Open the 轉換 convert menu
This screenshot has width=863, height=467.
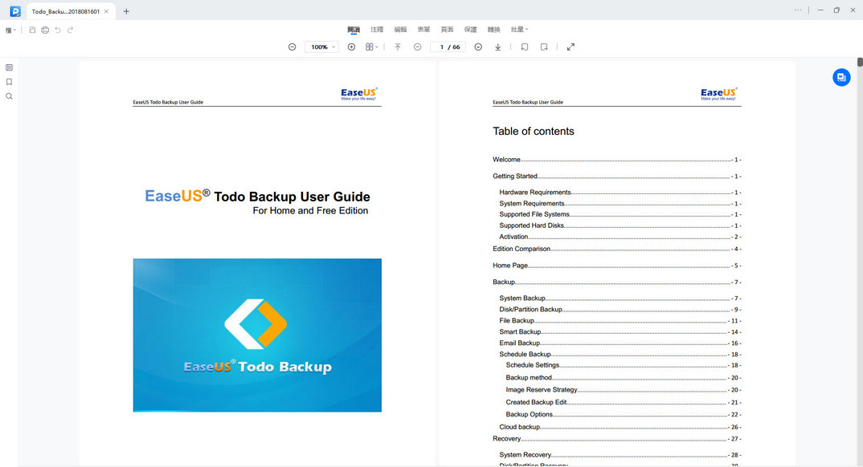point(493,29)
